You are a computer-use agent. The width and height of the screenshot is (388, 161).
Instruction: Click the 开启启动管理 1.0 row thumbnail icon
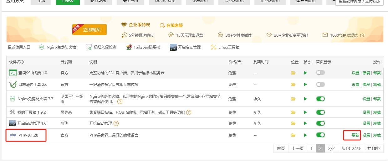[13, 123]
